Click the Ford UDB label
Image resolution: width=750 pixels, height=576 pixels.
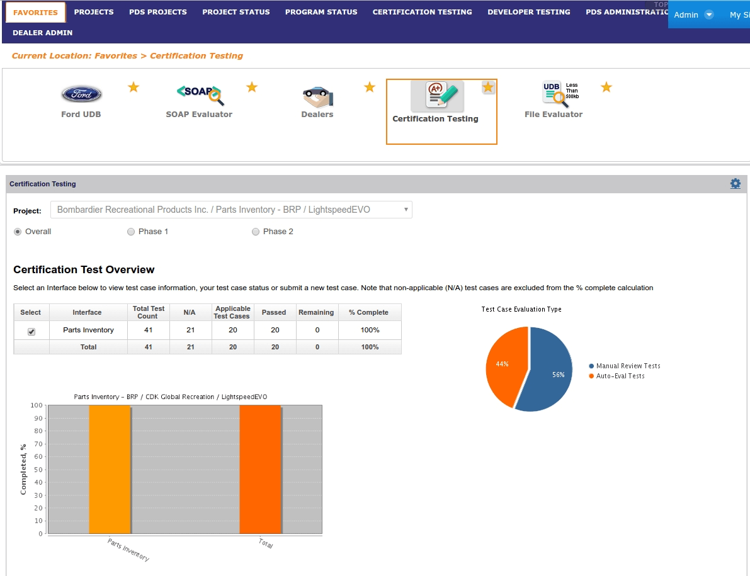tap(81, 114)
